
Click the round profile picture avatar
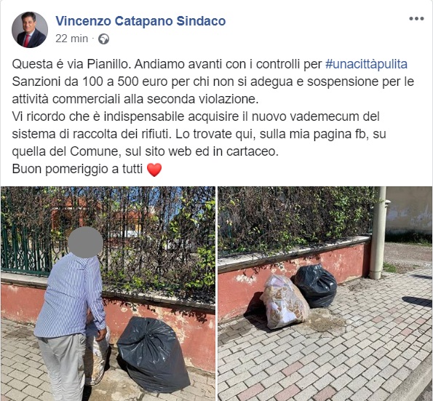30,30
